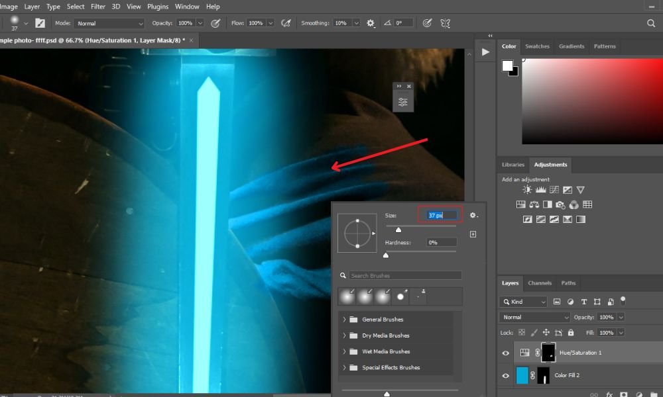This screenshot has height=397, width=663.
Task: Open the brush Mode dropdown set to Normal
Action: 109,23
